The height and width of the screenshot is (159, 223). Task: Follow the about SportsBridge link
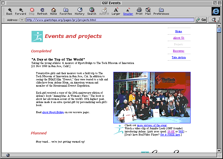(53, 112)
